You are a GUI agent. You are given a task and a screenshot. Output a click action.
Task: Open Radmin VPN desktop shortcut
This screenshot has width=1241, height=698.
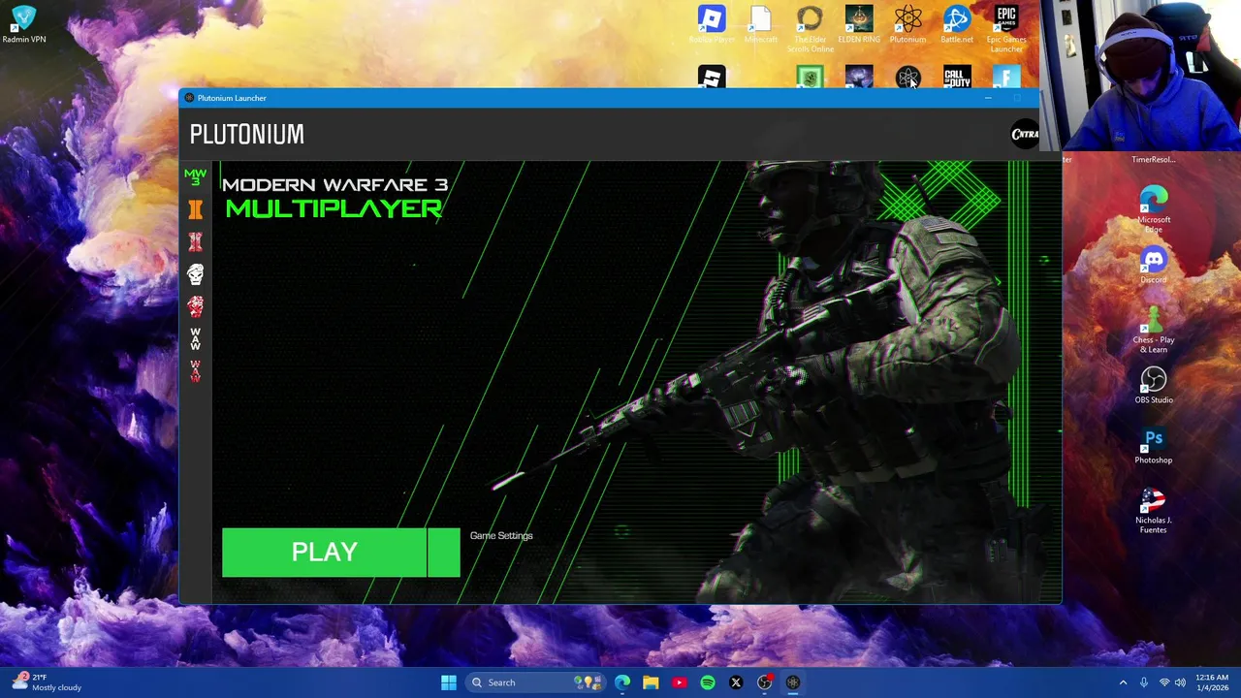coord(24,25)
